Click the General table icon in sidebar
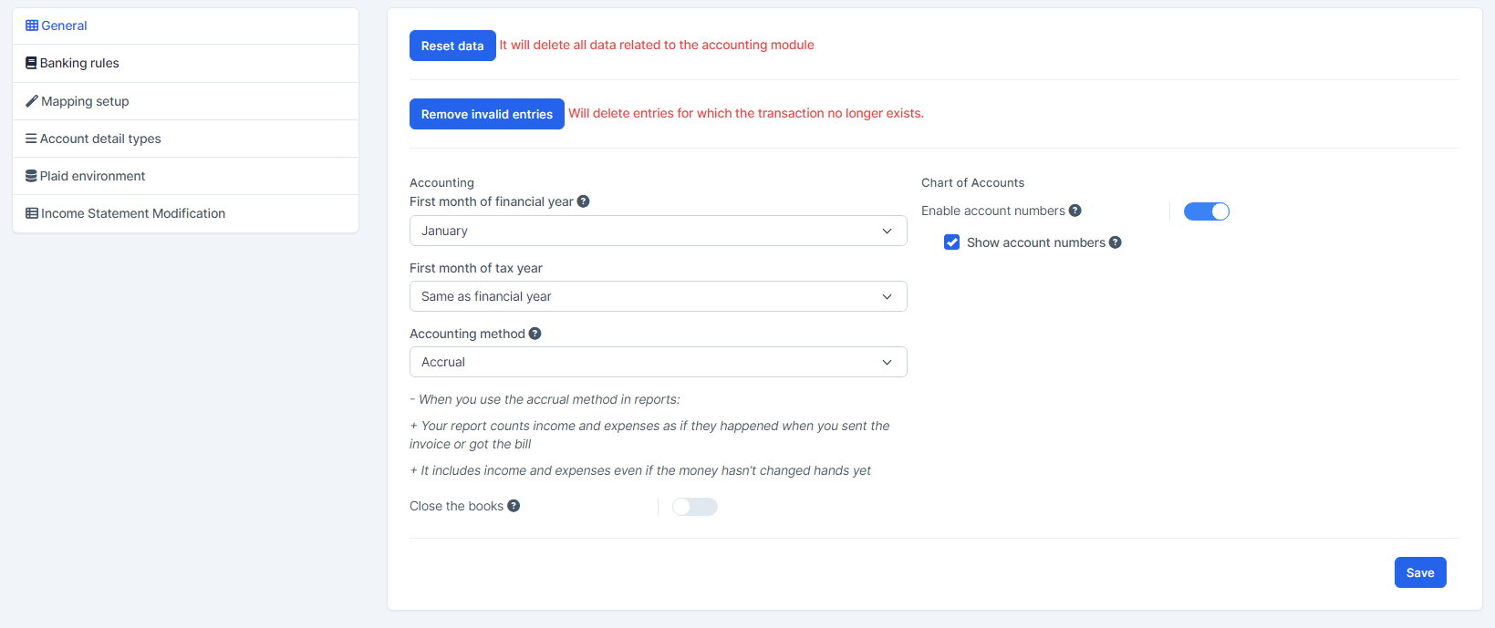This screenshot has width=1495, height=628. (32, 26)
